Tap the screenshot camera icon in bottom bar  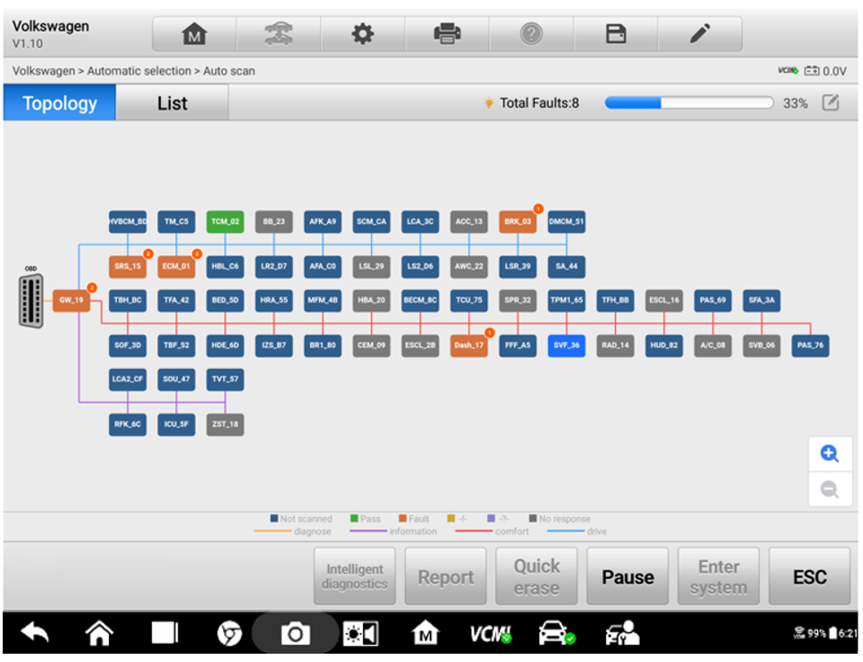pos(295,635)
